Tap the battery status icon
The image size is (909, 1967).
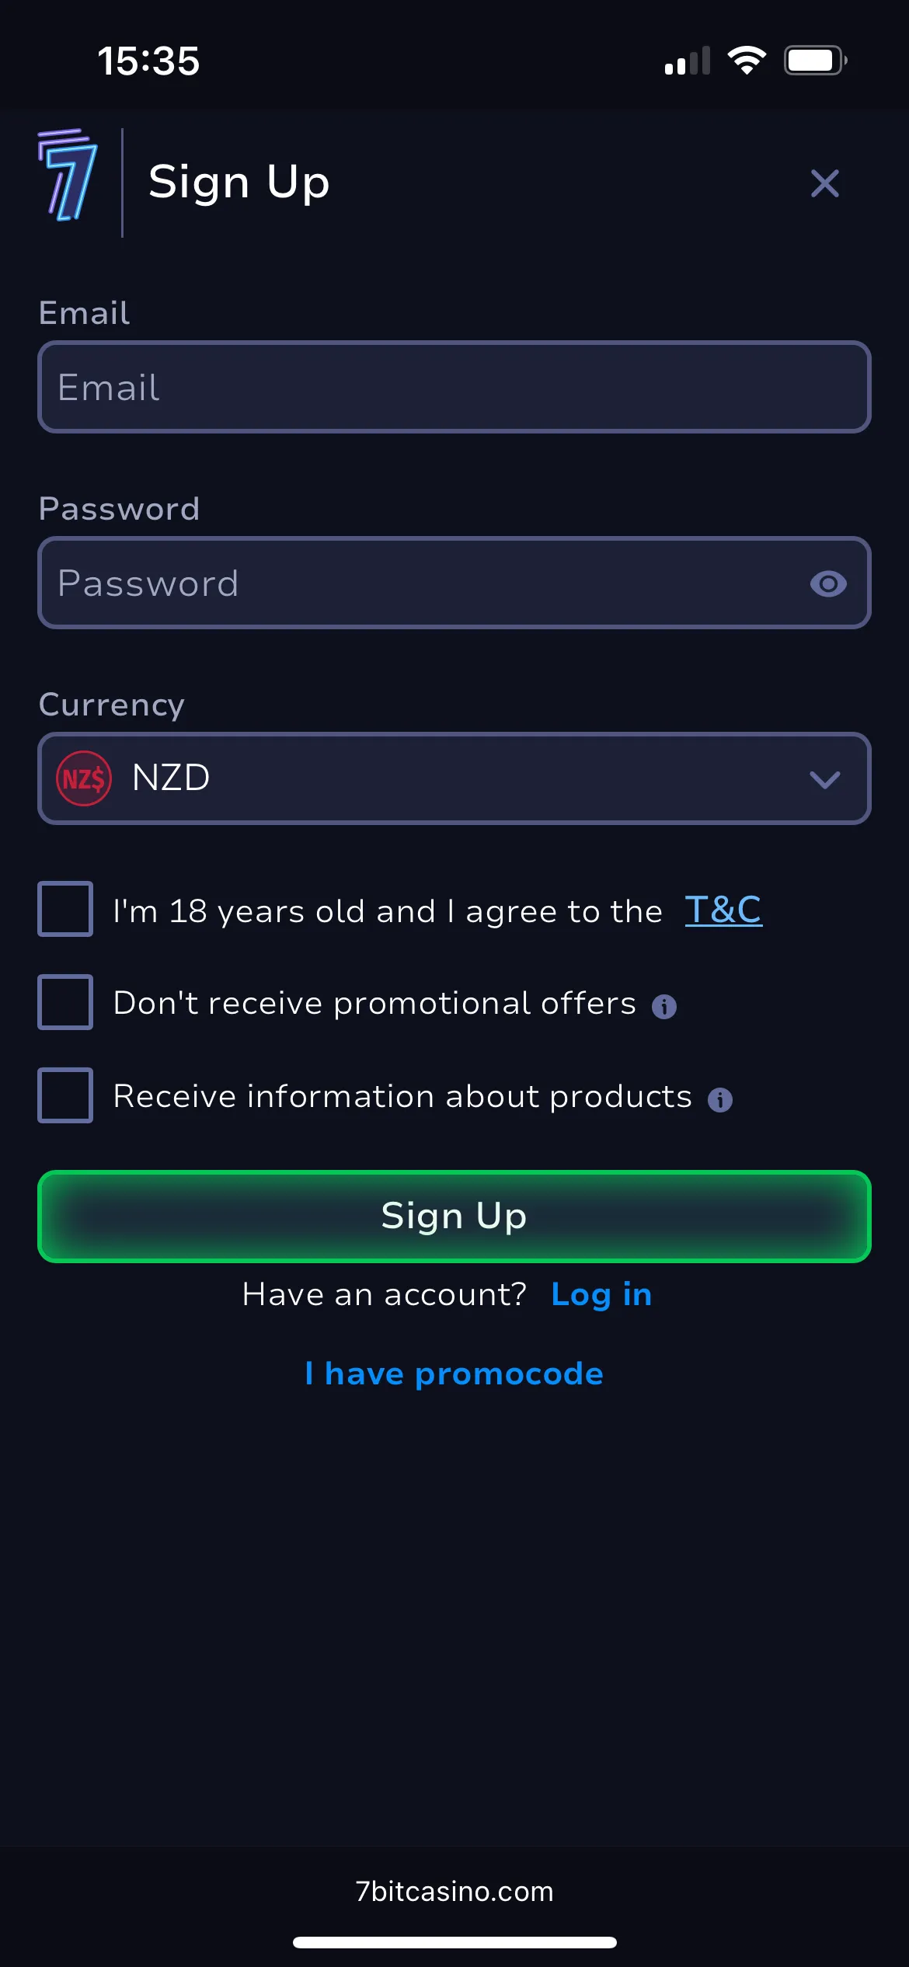814,61
